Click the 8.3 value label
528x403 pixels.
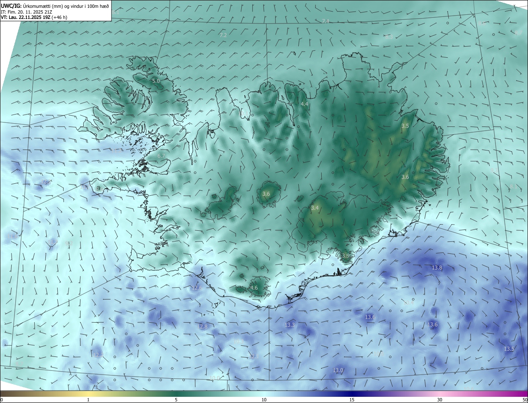click(x=389, y=37)
